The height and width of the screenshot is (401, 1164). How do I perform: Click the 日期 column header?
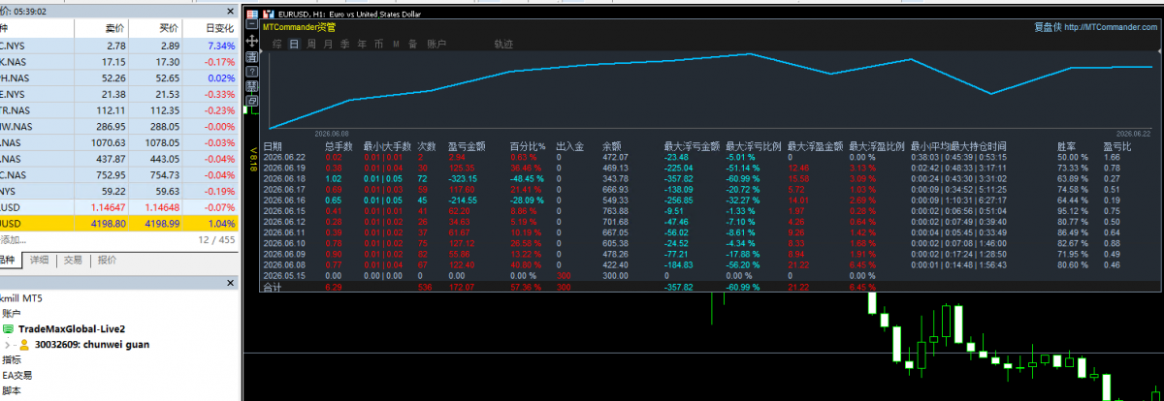pos(273,146)
